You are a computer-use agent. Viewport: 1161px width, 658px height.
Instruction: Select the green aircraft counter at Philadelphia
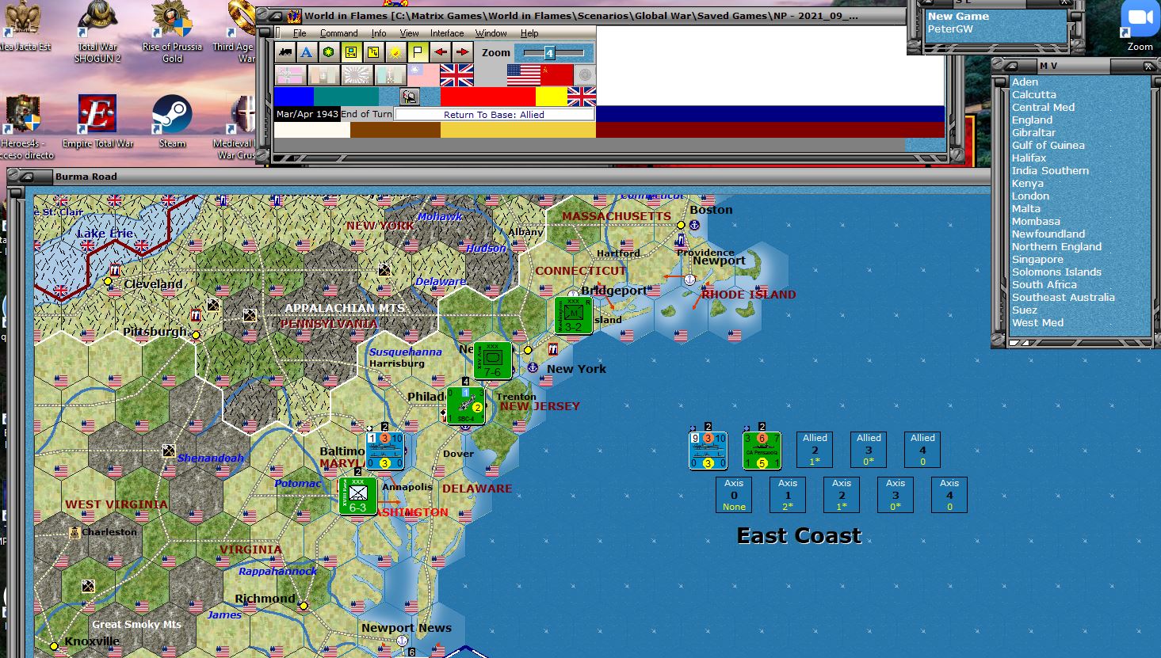point(465,405)
